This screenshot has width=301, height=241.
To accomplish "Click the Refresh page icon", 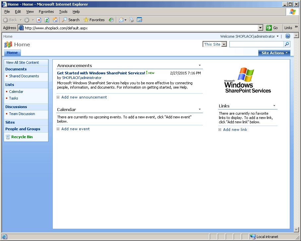I will point(47,20).
